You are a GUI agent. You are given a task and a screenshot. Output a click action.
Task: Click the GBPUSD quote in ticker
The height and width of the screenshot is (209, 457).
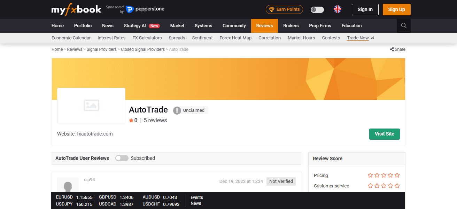click(x=116, y=198)
